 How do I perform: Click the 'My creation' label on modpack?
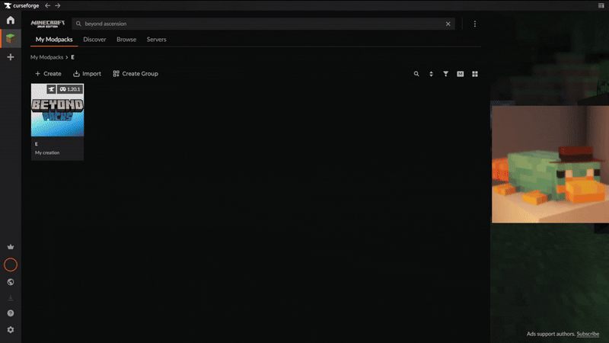(47, 152)
